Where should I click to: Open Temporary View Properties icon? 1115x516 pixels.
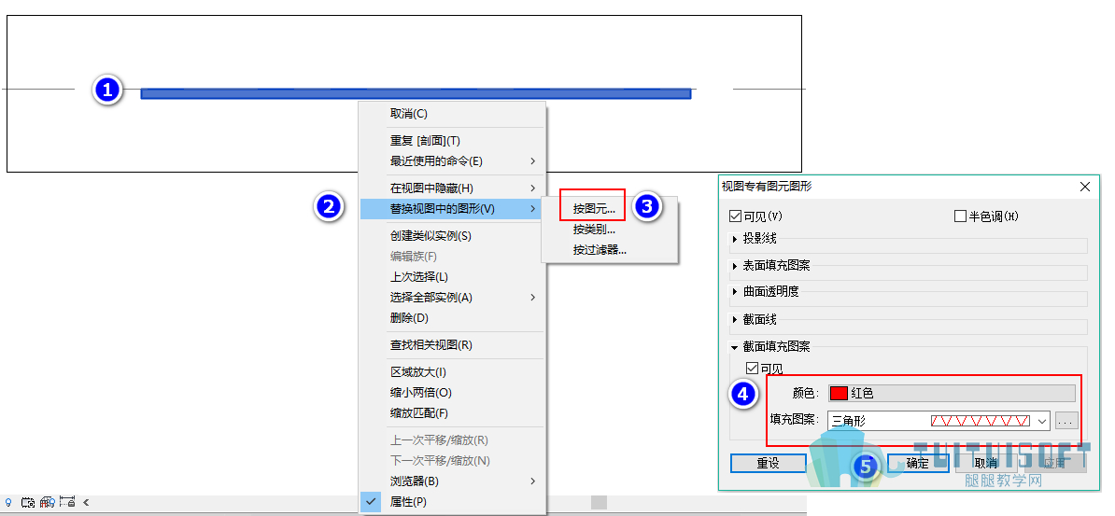[29, 502]
